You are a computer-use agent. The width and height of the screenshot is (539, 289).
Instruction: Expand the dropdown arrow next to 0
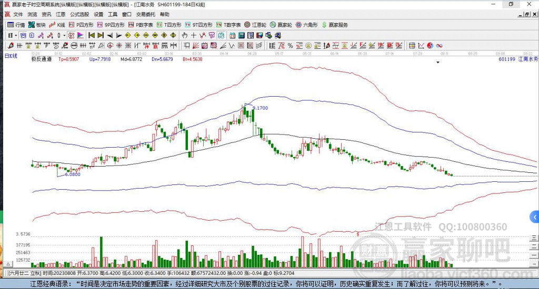pyautogui.click(x=64, y=35)
